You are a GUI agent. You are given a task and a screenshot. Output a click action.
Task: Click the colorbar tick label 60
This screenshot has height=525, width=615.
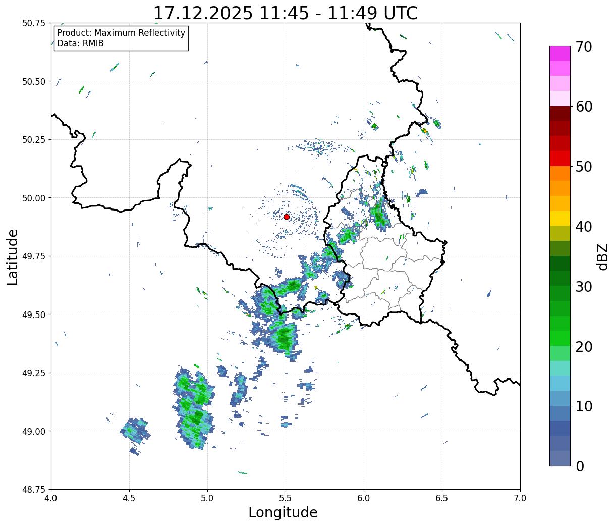(584, 107)
